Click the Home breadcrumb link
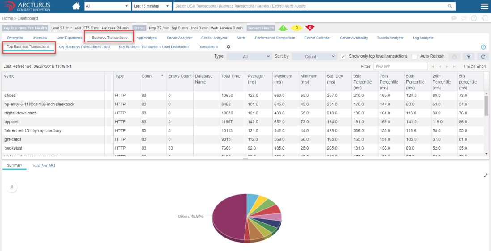The height and width of the screenshot is (251, 491). 7,18
